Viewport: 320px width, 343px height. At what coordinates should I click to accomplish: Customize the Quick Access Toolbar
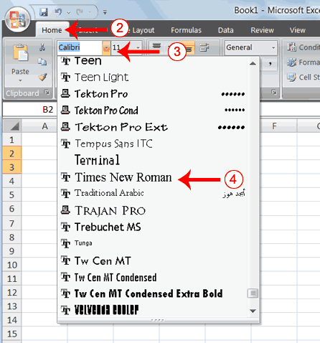click(x=105, y=12)
